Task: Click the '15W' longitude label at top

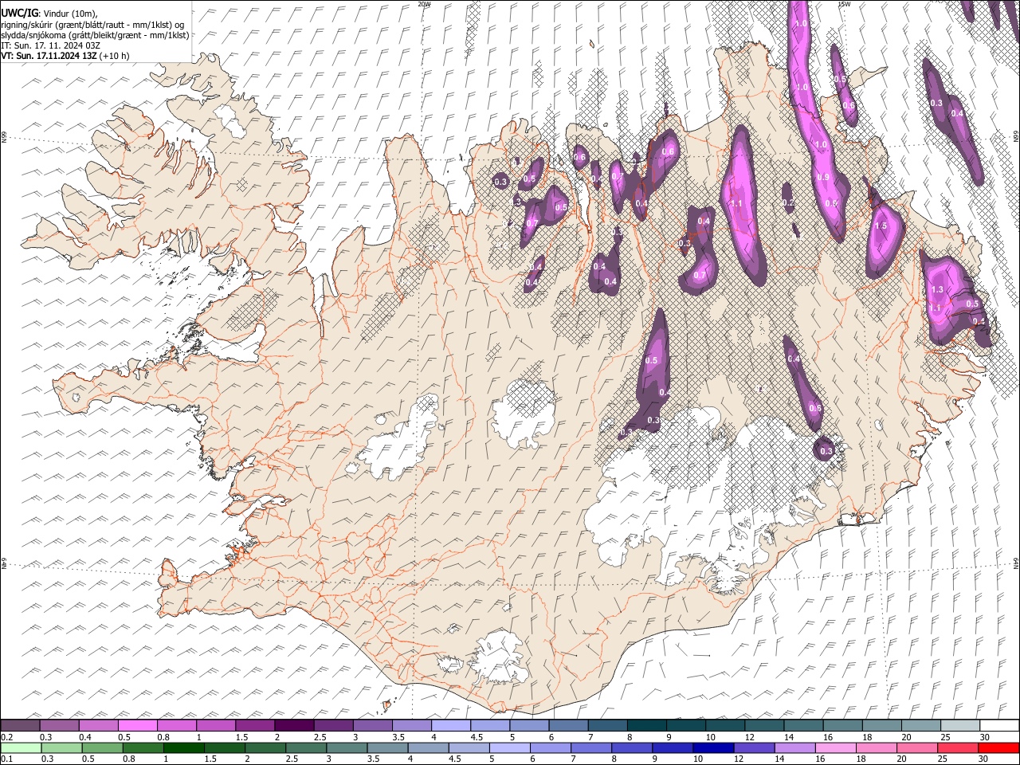Action: 844,4
